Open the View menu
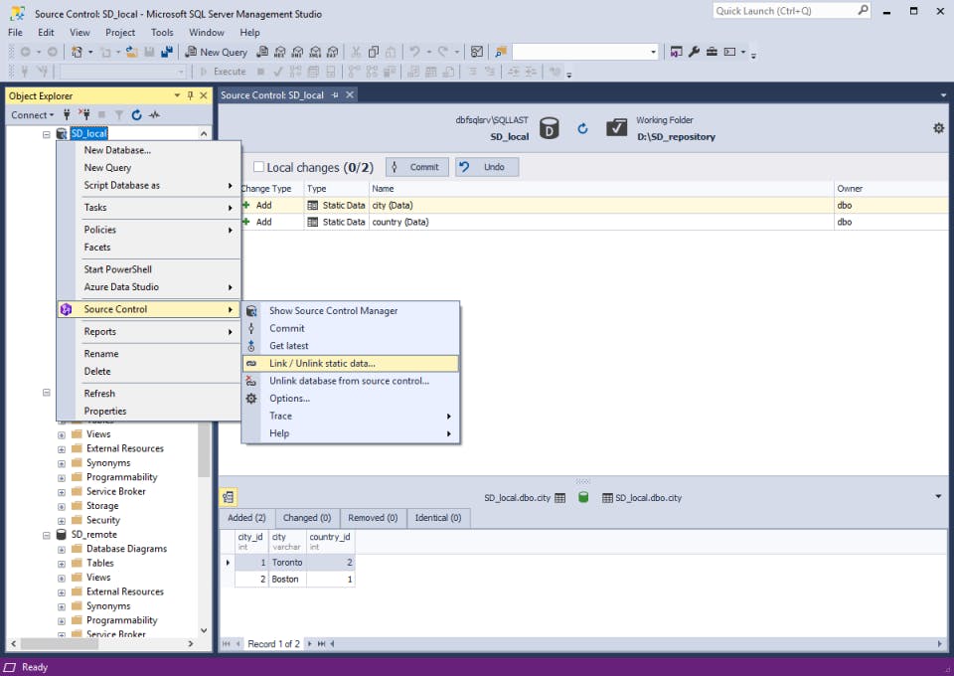Screen dimensions: 954x676 pos(79,32)
